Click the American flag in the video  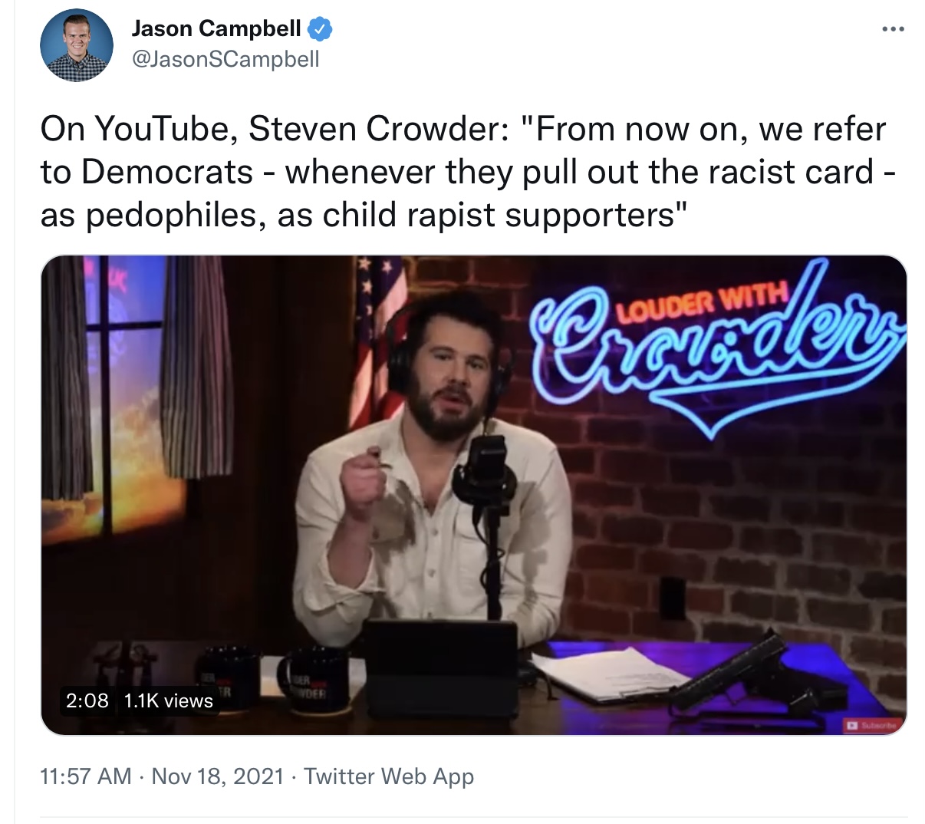pyautogui.click(x=376, y=338)
